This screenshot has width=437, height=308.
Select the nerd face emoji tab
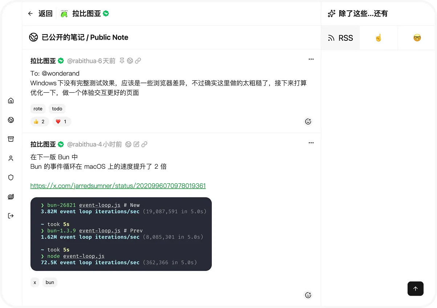417,38
